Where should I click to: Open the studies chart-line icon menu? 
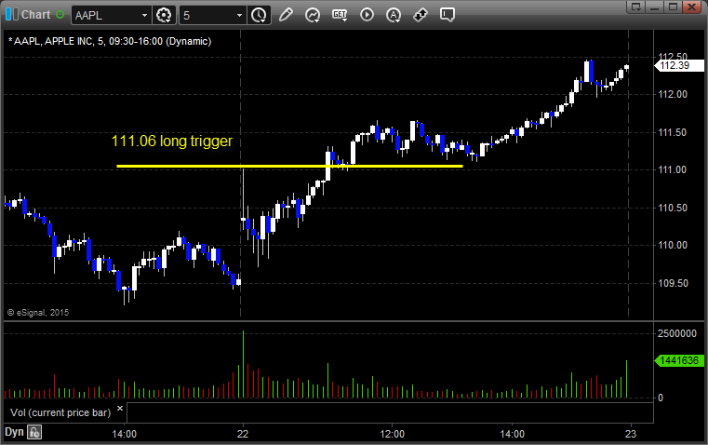(312, 15)
